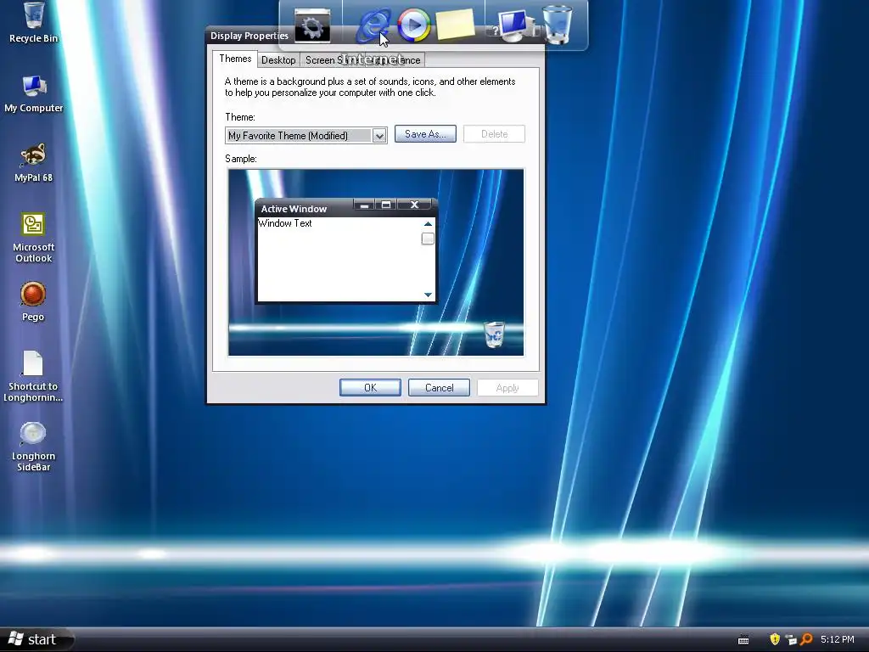The width and height of the screenshot is (869, 652).
Task: Launch Windows Media Player from dock
Action: coord(414,25)
